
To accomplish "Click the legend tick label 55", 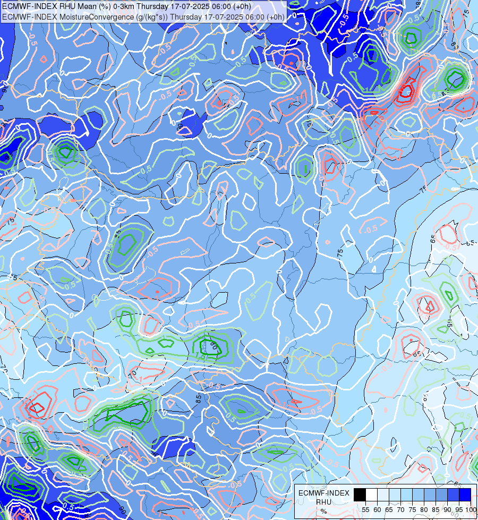I will 365,510.
